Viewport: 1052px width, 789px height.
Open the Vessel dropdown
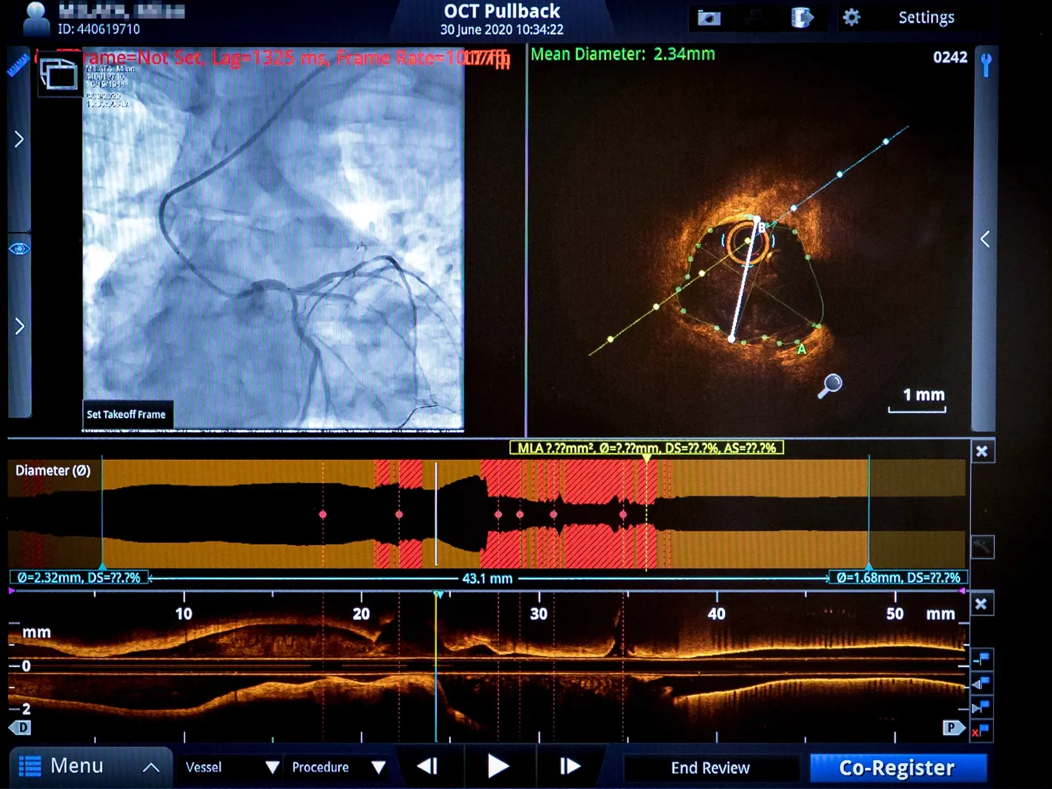pos(232,768)
